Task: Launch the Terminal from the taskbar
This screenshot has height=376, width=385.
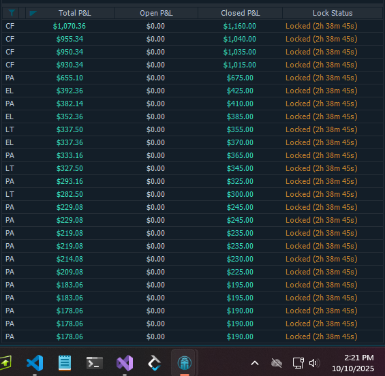Action: tap(95, 363)
